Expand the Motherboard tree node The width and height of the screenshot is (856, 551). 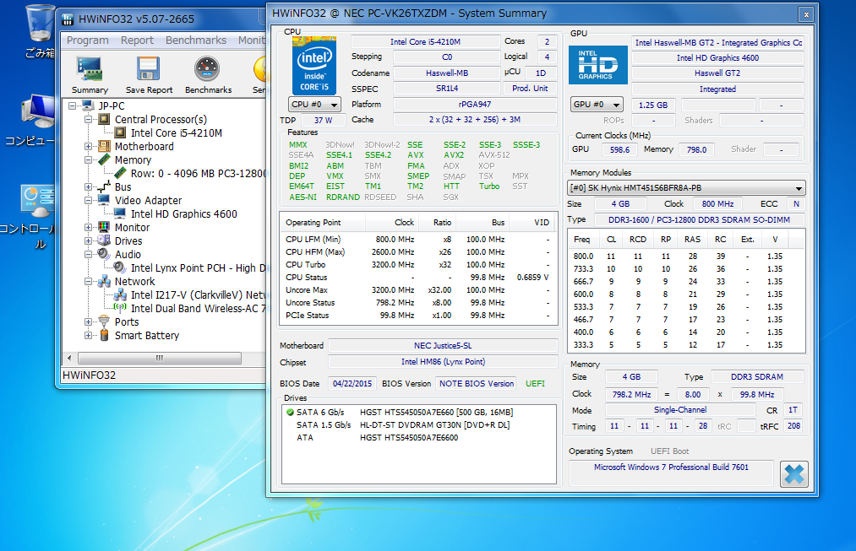pos(90,147)
